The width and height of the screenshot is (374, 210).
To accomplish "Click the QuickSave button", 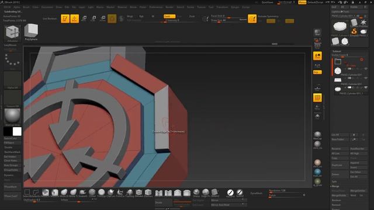I will (268, 2).
